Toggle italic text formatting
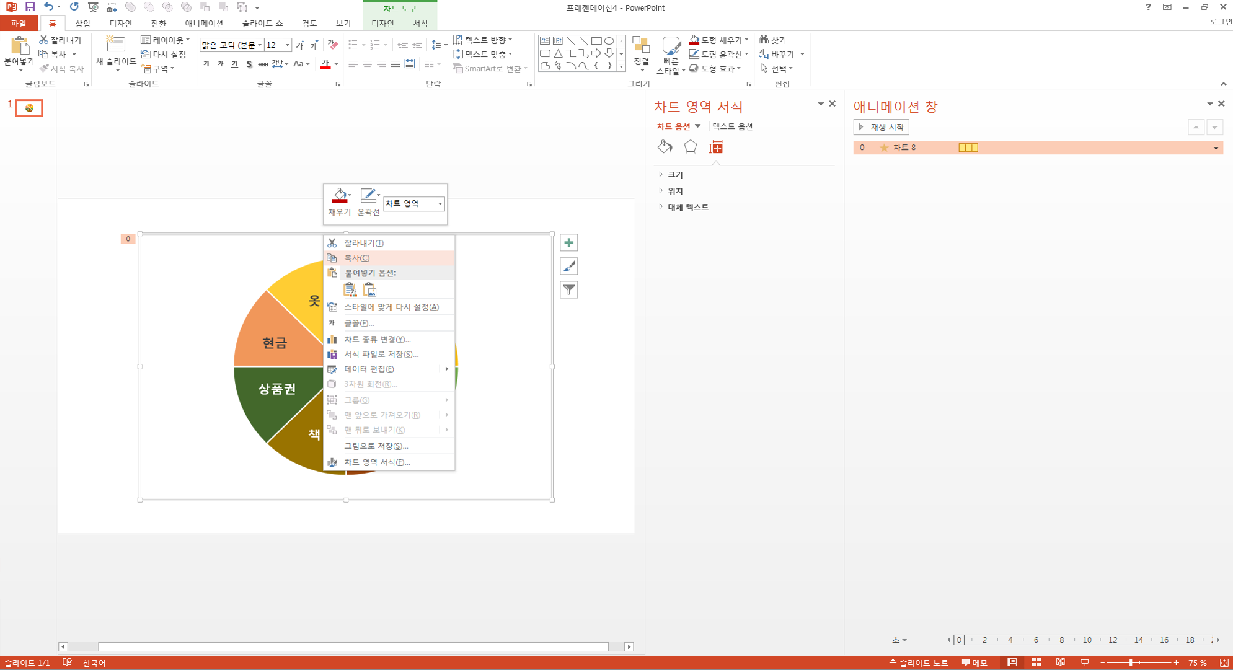This screenshot has width=1233, height=670. click(220, 64)
